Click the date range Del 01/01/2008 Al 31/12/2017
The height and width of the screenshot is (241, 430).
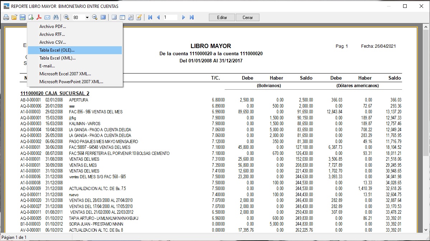tap(211, 61)
